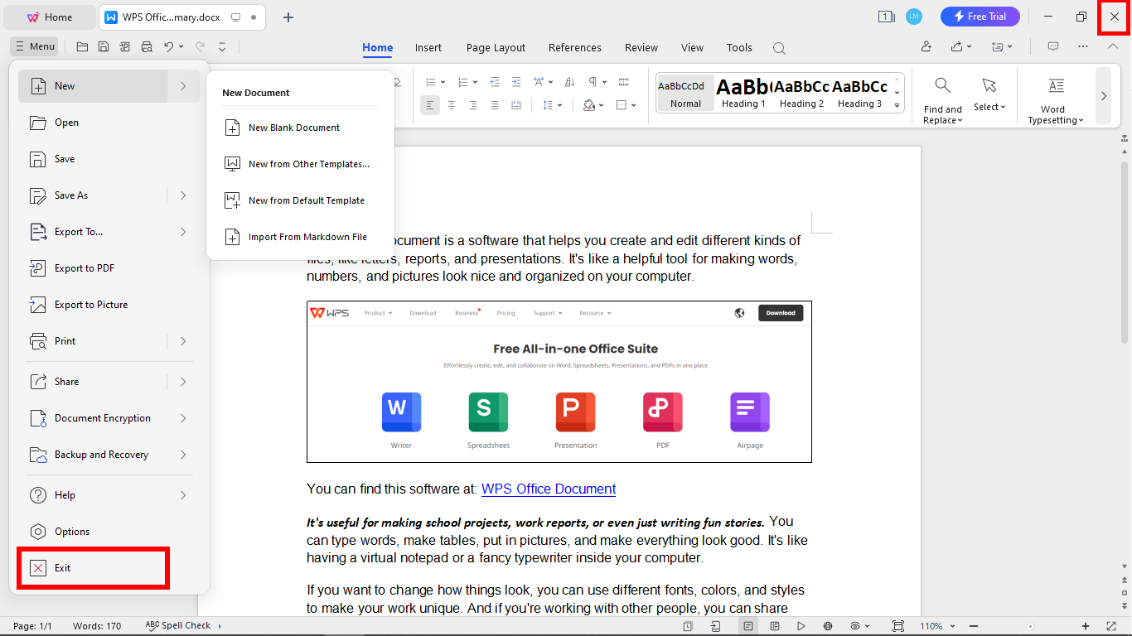
Task: Select the bulleted list icon
Action: pos(429,81)
